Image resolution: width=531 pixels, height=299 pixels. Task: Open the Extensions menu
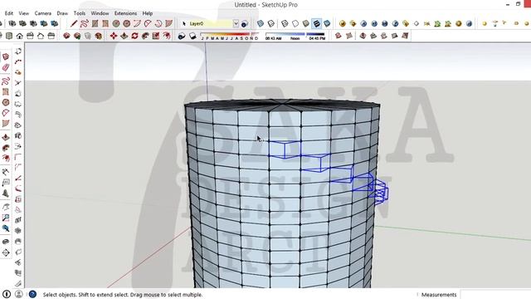(125, 13)
